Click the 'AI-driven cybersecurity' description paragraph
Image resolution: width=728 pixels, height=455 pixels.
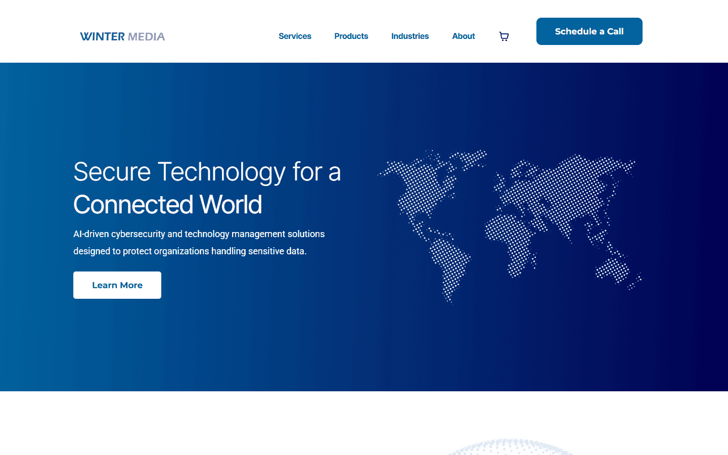pyautogui.click(x=199, y=243)
